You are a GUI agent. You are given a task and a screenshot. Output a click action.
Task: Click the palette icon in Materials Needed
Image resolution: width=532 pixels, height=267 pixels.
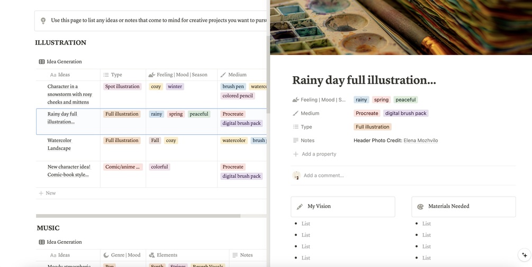[x=420, y=206]
